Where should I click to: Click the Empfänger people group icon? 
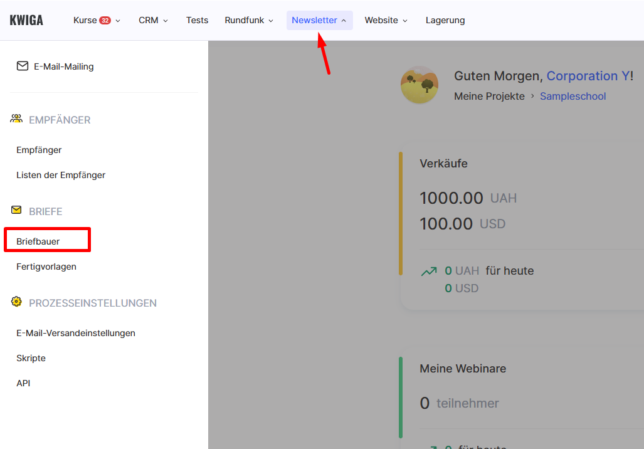(16, 119)
